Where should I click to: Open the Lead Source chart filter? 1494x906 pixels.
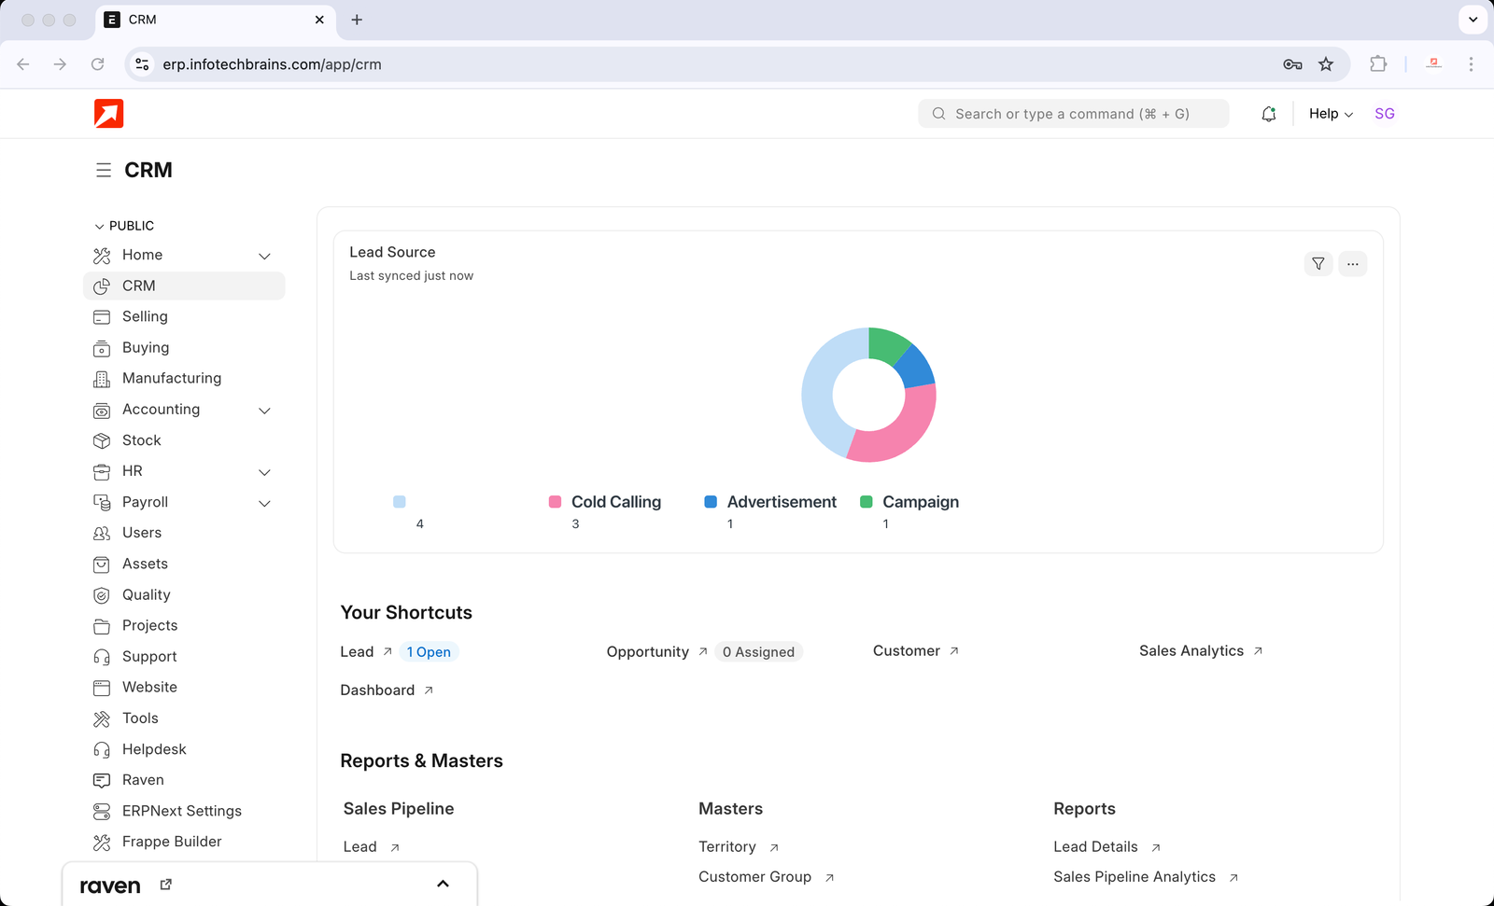(1318, 264)
